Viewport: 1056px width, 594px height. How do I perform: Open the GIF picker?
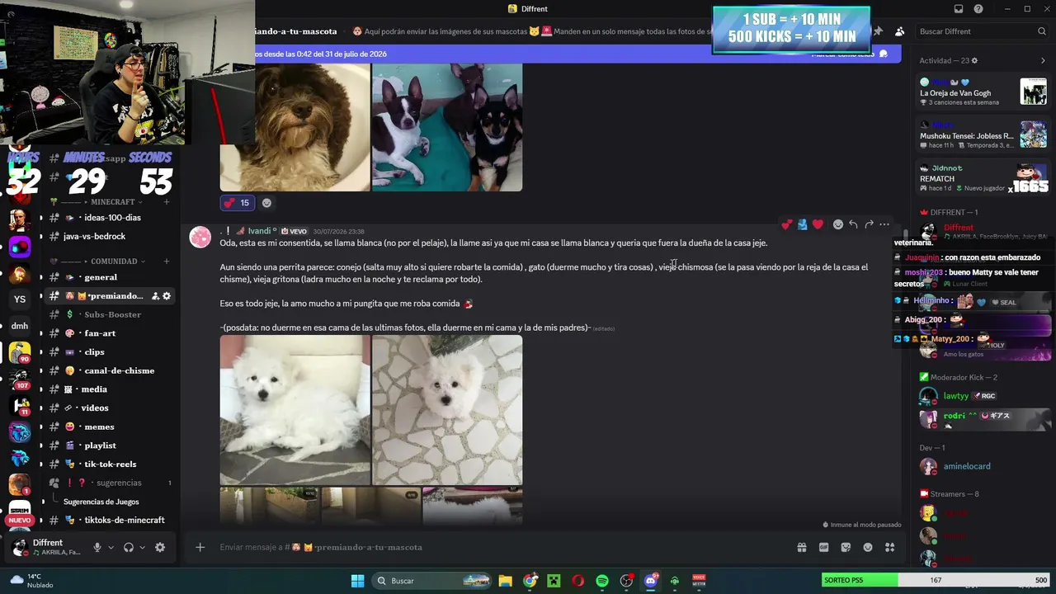coord(823,547)
